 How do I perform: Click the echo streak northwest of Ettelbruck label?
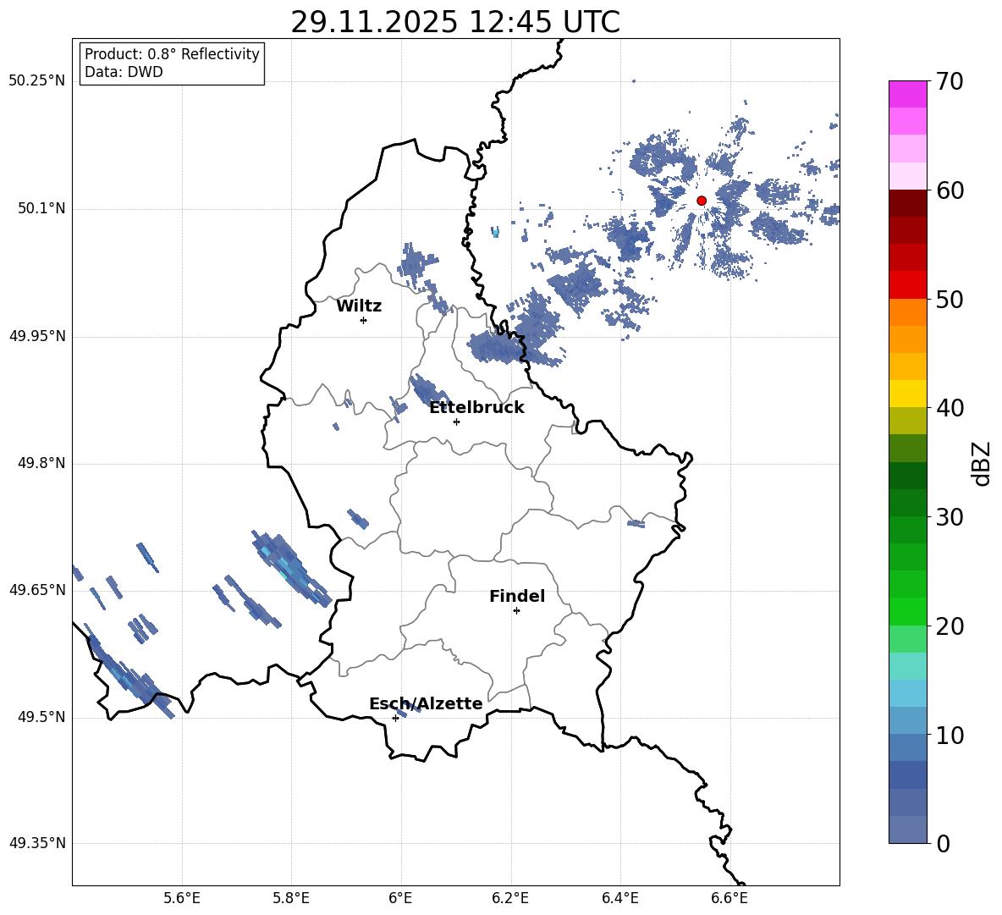coord(429,389)
